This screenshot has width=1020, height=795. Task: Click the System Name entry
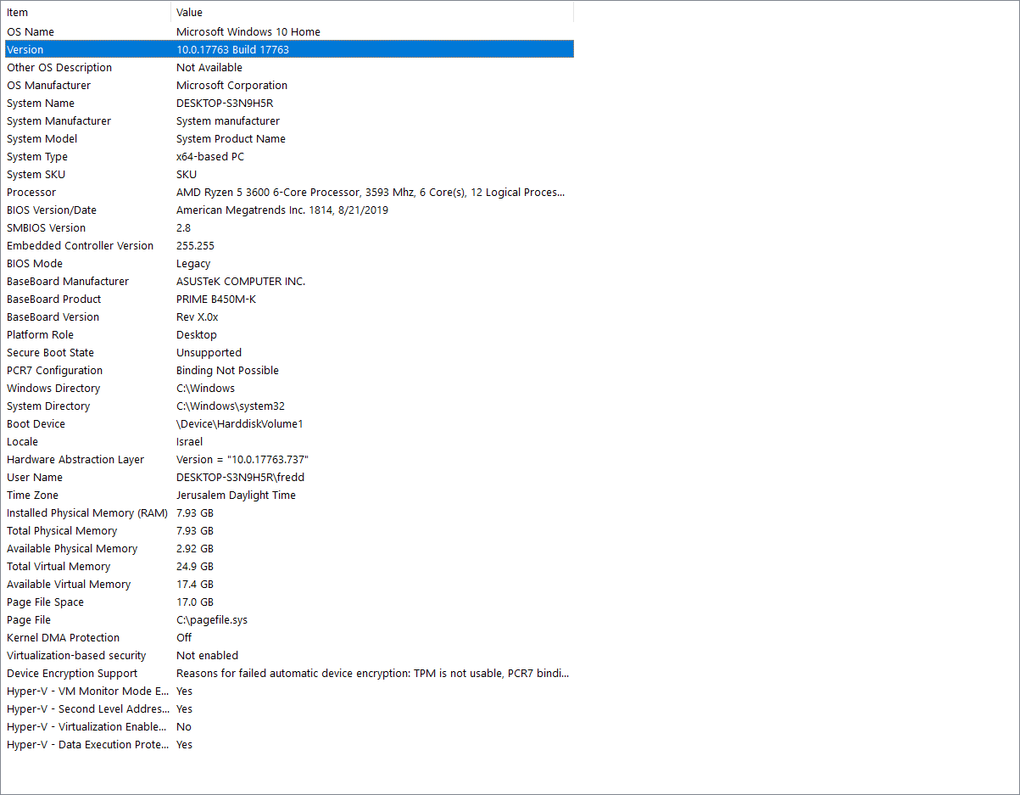click(x=41, y=104)
